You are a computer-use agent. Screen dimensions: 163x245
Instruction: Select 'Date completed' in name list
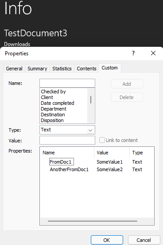click(x=58, y=103)
